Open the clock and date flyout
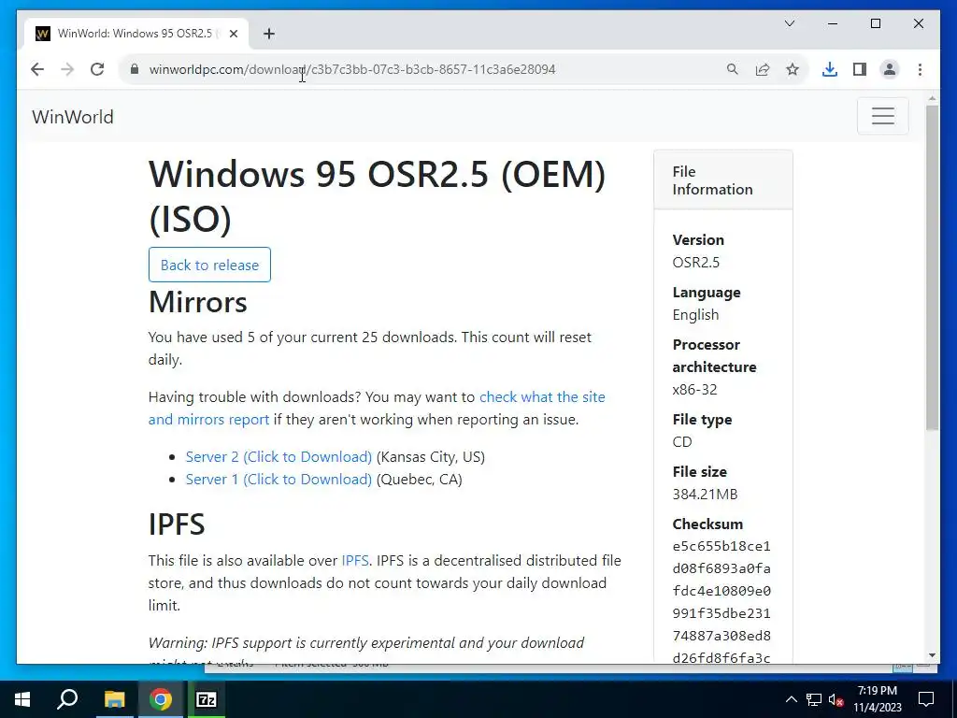 877,699
